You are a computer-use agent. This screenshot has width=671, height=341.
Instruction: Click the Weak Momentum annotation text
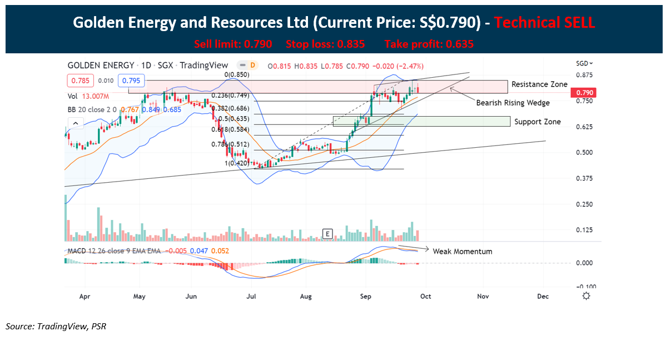point(463,251)
